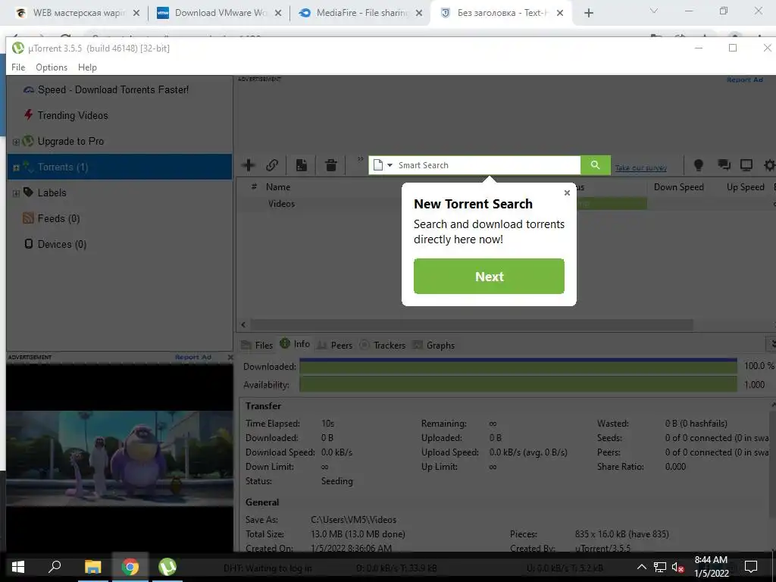The width and height of the screenshot is (776, 582).
Task: Click Report Ad link above sidebar advertisement
Action: (x=193, y=357)
